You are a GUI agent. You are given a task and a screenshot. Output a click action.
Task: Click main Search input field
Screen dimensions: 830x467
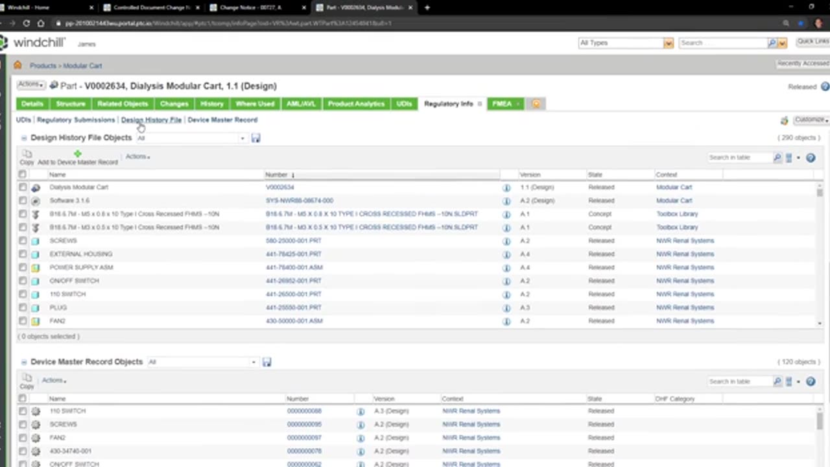[723, 43]
